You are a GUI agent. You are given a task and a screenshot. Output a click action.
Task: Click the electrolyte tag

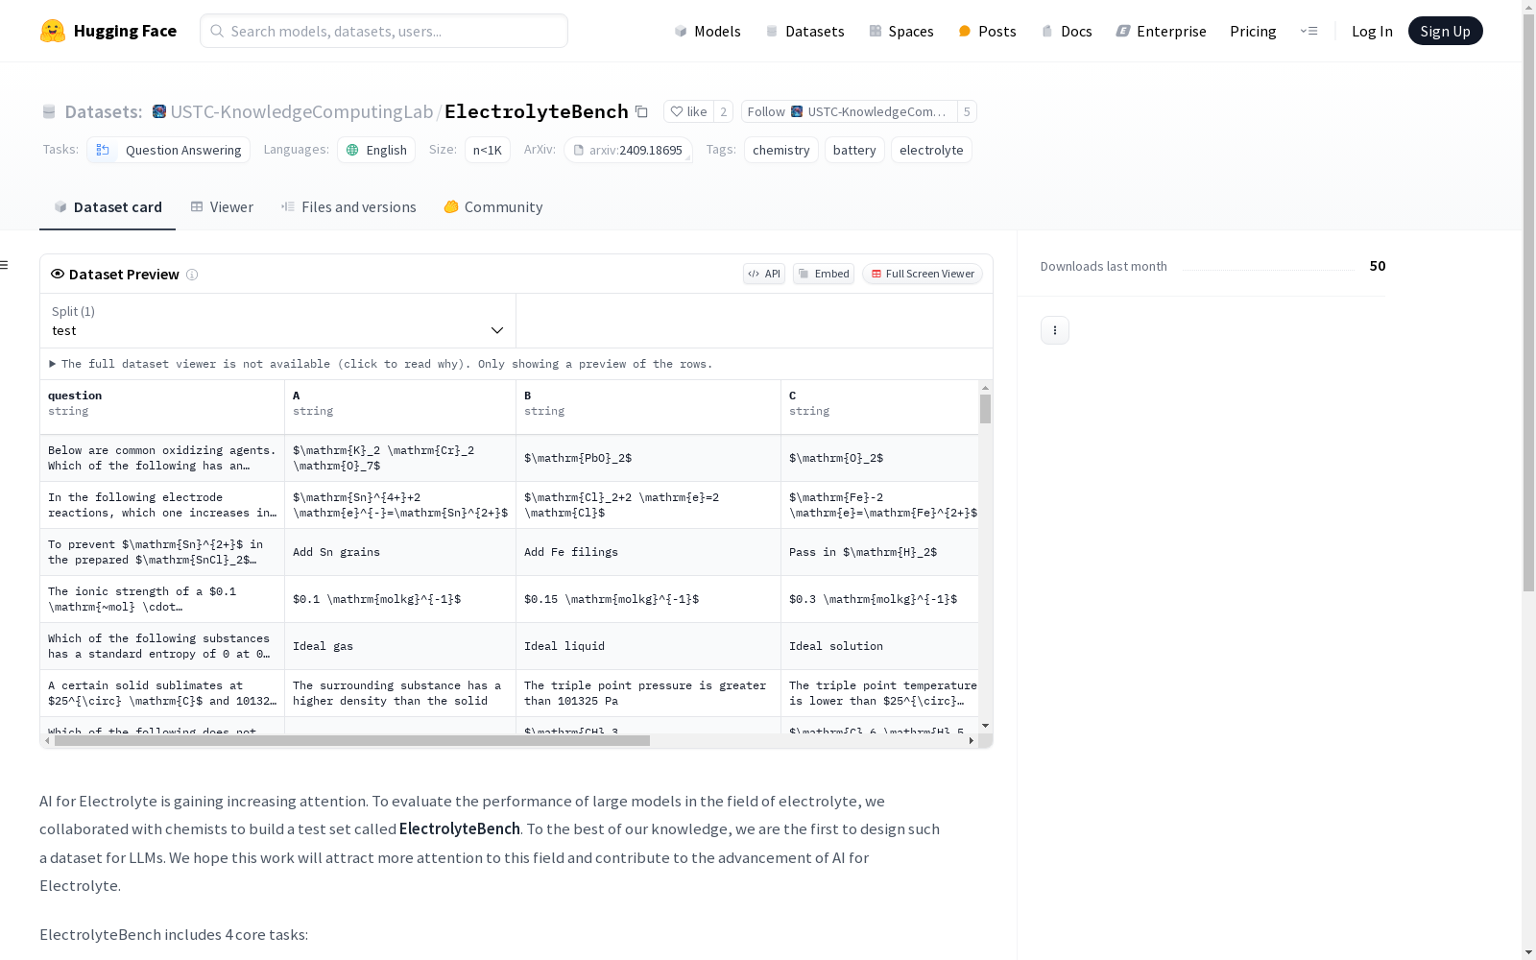[931, 150]
